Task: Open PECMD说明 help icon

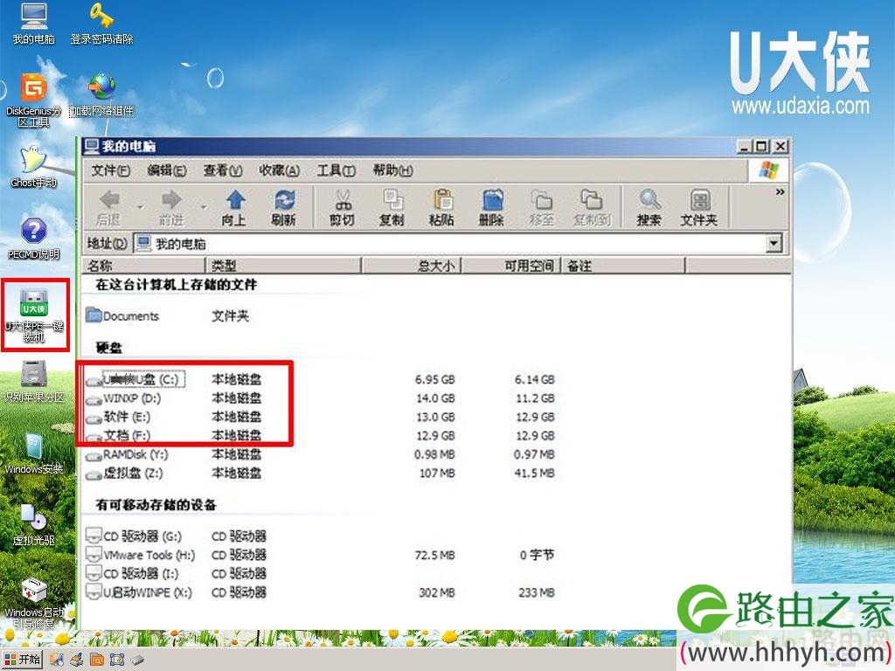Action: click(x=34, y=239)
